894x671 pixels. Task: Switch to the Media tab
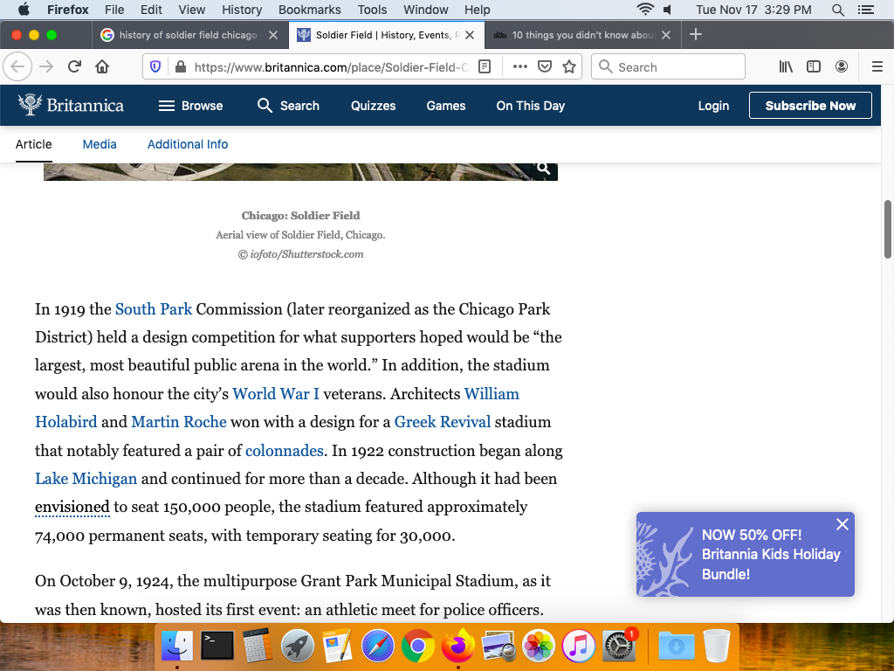point(100,144)
